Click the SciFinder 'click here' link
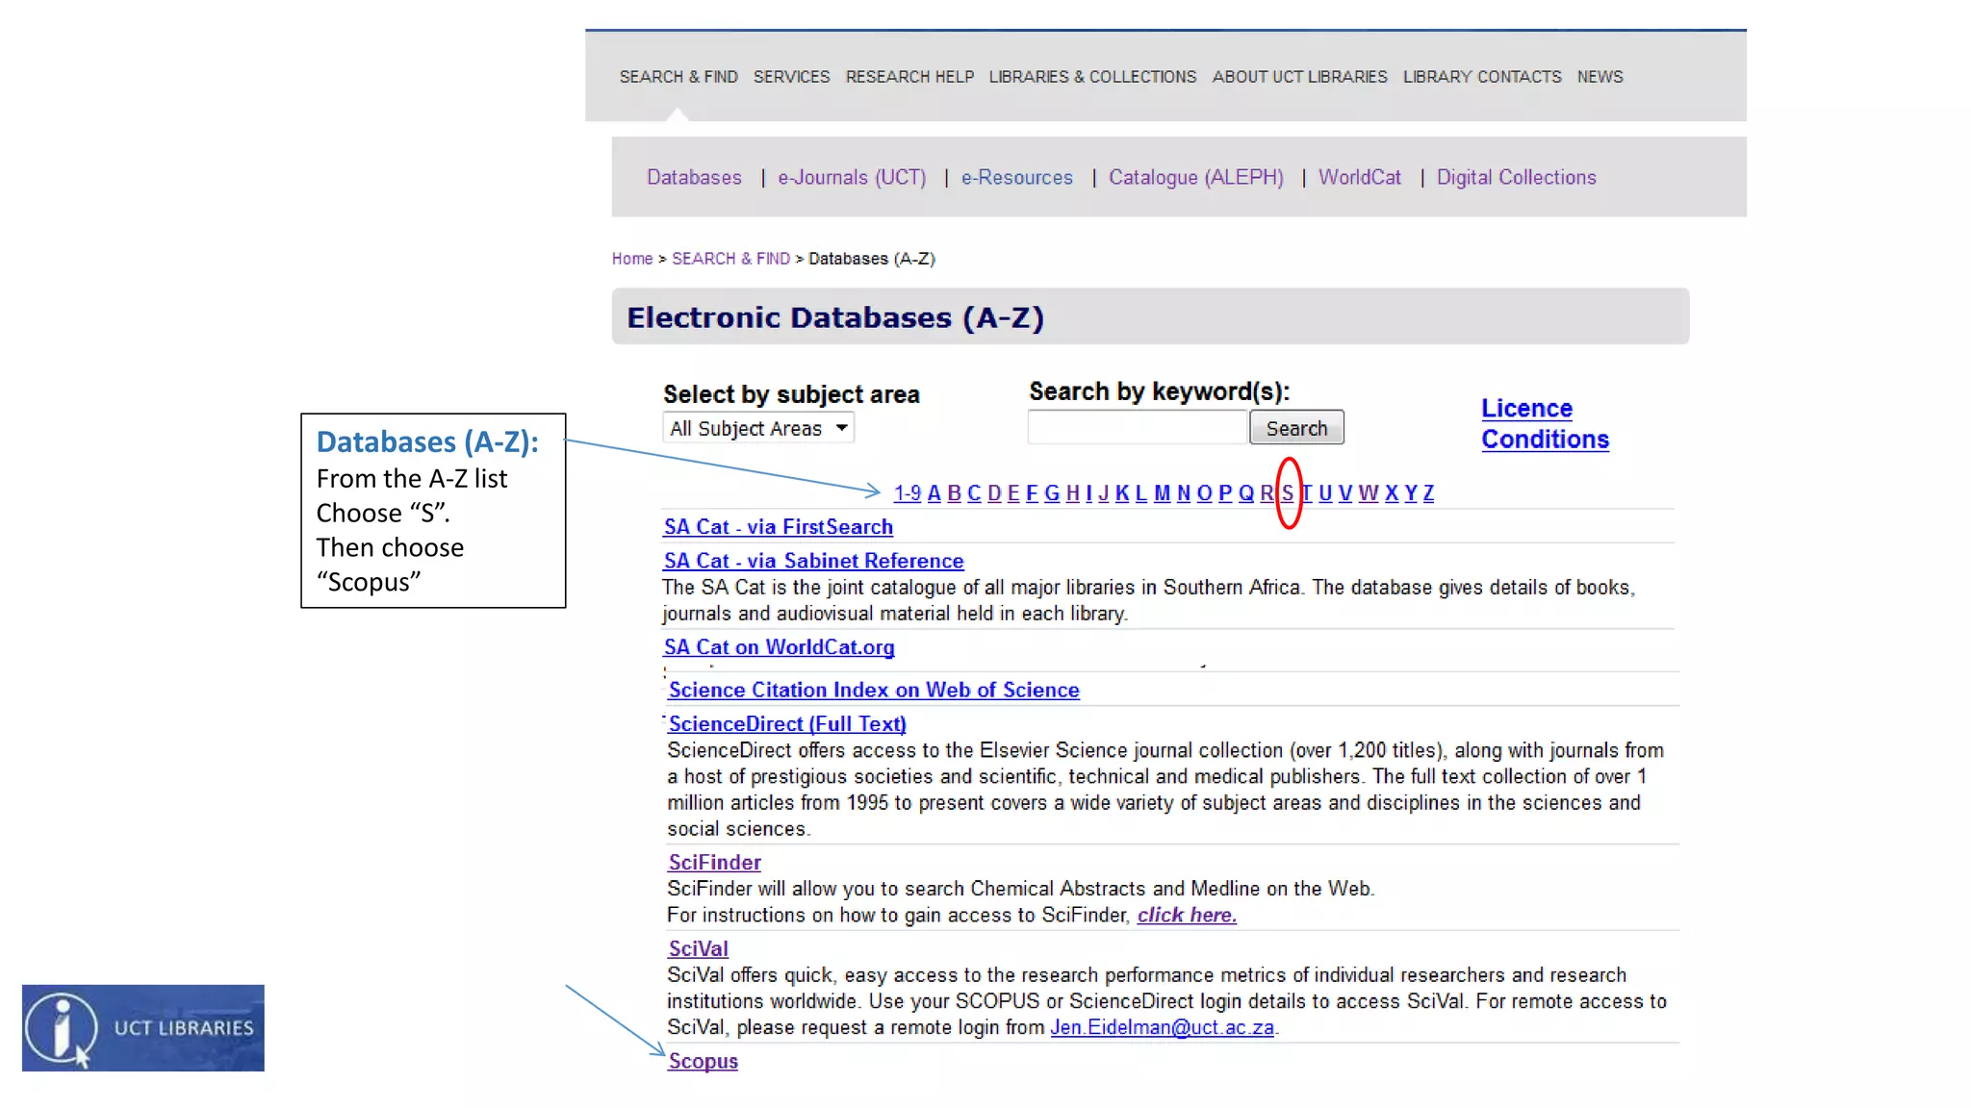Image resolution: width=1971 pixels, height=1108 pixels. (x=1187, y=915)
